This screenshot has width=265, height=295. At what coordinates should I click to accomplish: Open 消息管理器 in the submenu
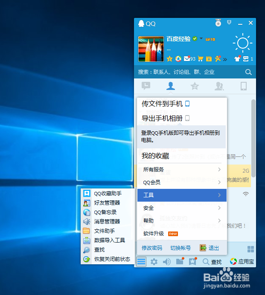(x=108, y=221)
